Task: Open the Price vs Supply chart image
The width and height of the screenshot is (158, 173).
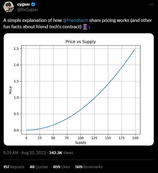Action: pos(79,89)
